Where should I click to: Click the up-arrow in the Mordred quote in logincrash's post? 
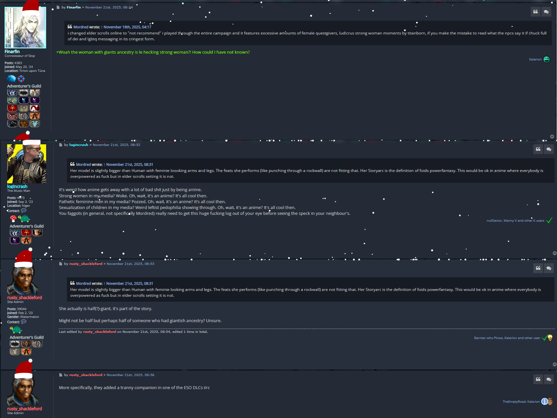coord(104,165)
